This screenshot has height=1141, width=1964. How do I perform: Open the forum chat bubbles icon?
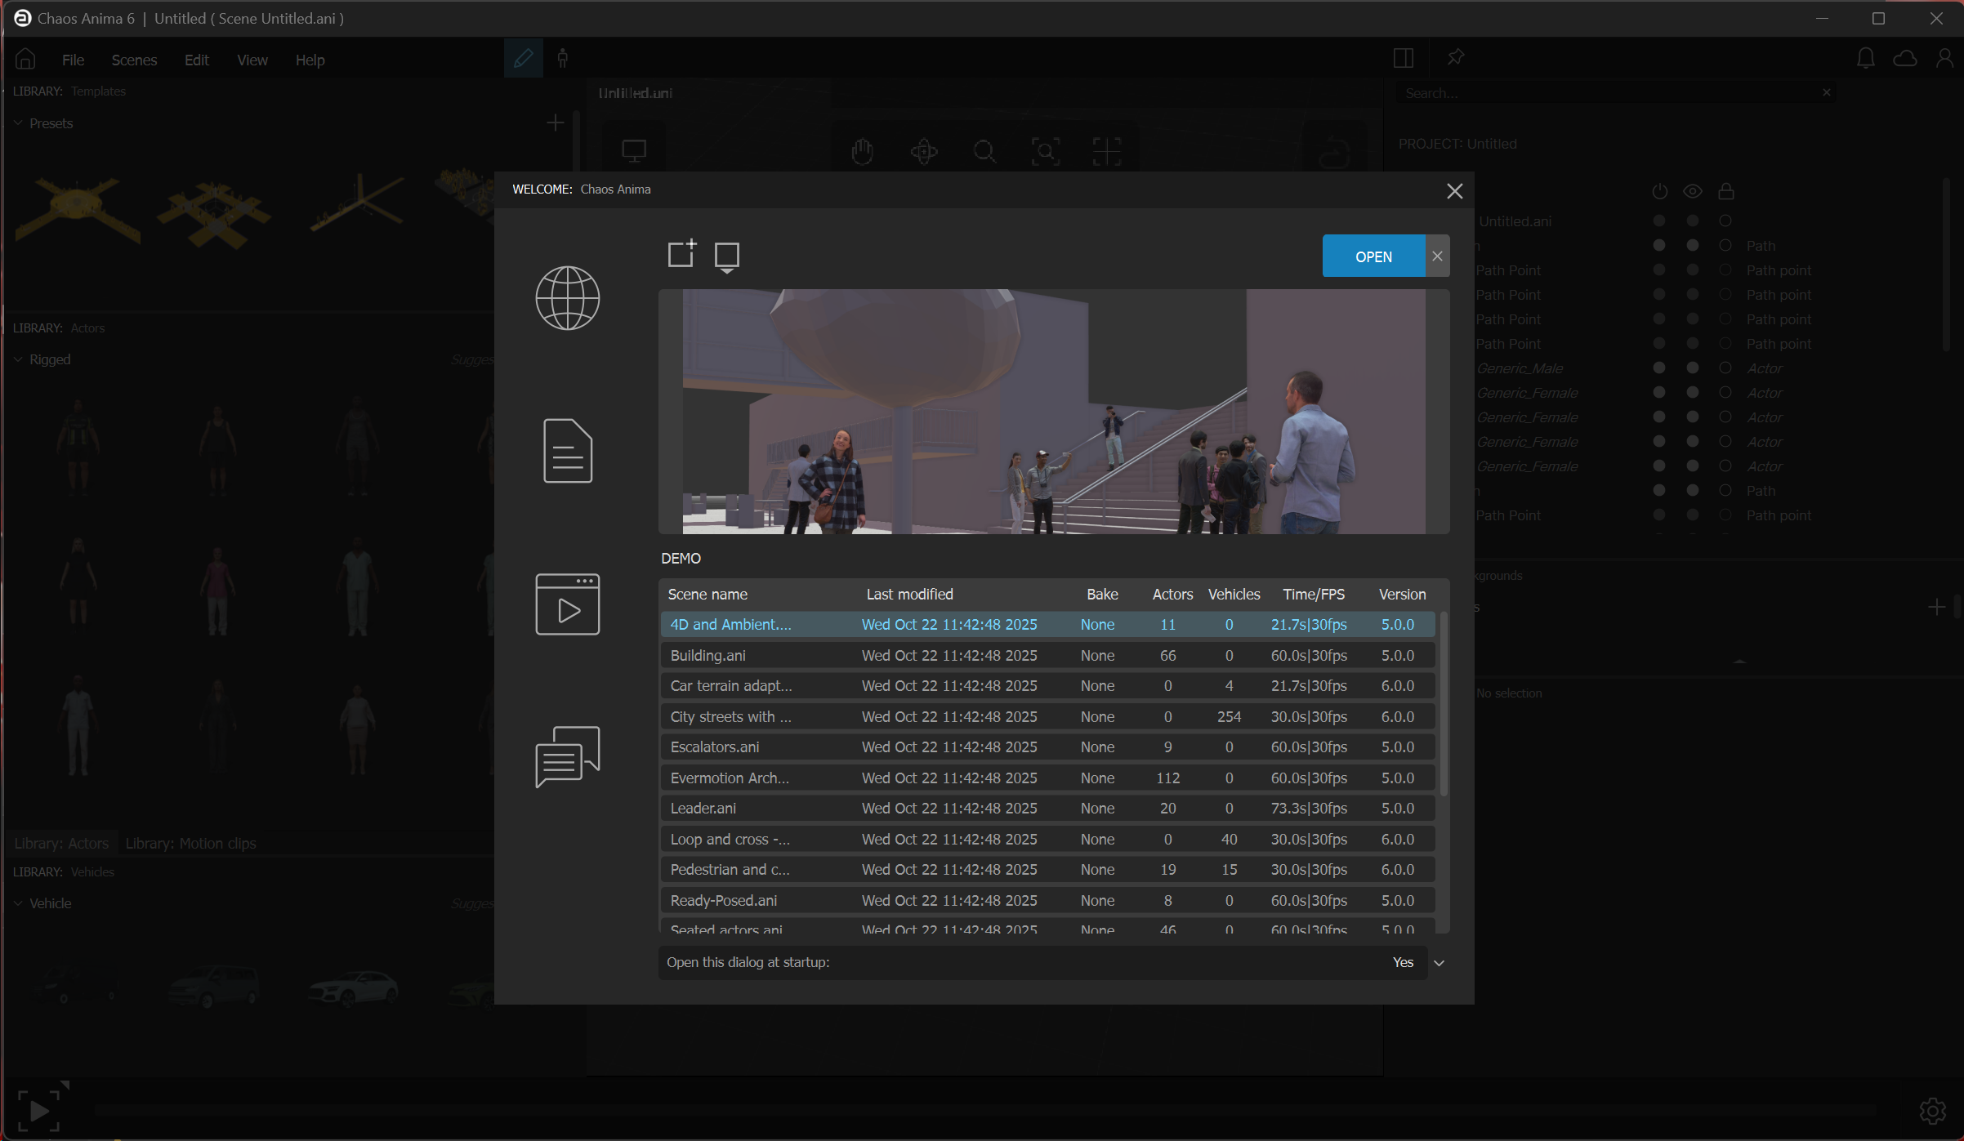click(567, 756)
